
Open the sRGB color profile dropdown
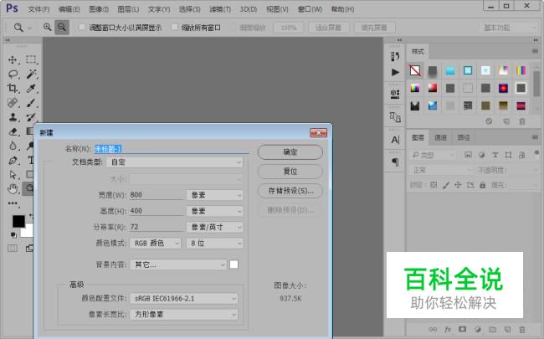coord(184,298)
